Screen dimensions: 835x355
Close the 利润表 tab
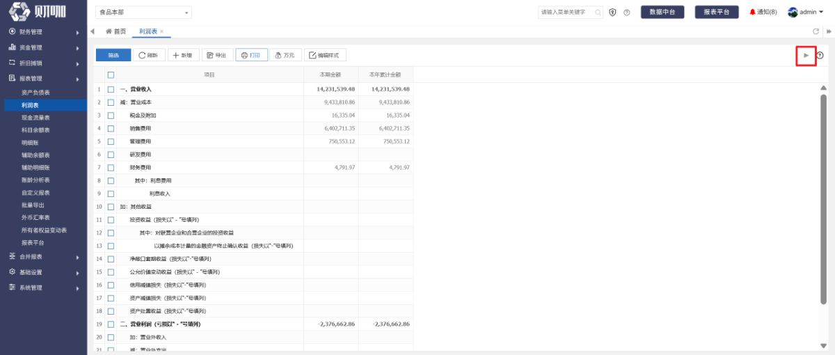(x=162, y=32)
